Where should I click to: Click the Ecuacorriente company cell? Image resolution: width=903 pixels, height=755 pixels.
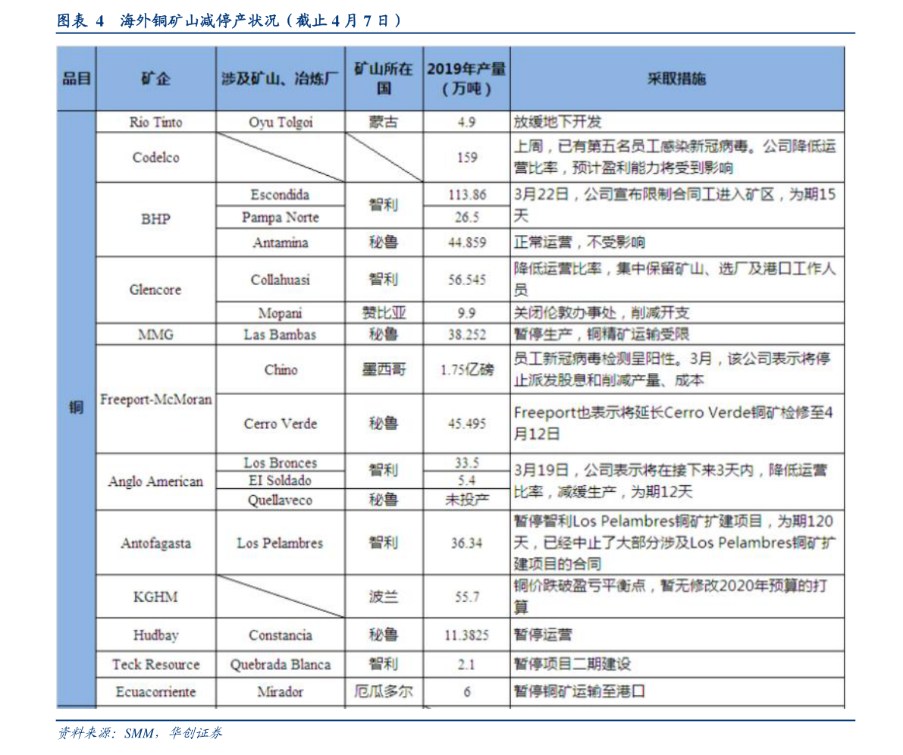click(x=156, y=691)
